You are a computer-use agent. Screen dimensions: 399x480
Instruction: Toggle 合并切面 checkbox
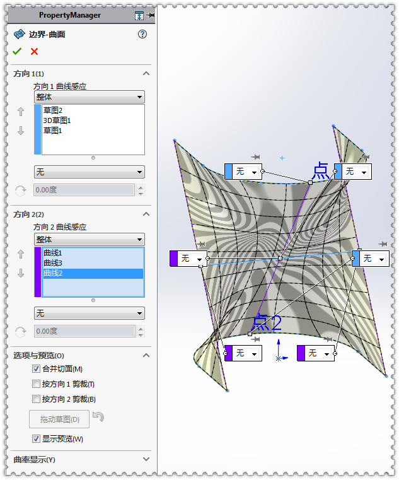coord(36,369)
